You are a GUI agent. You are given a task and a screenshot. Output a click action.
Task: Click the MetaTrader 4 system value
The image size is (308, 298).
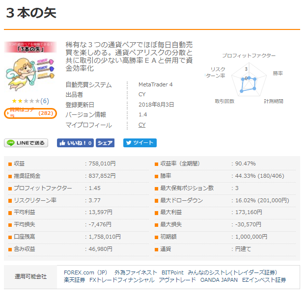[156, 84]
